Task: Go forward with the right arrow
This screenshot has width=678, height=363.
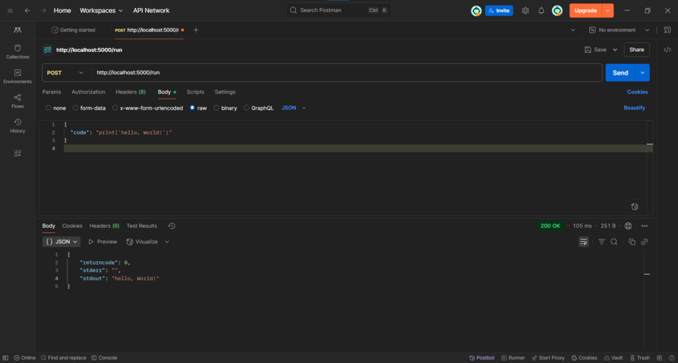Action: (x=43, y=10)
